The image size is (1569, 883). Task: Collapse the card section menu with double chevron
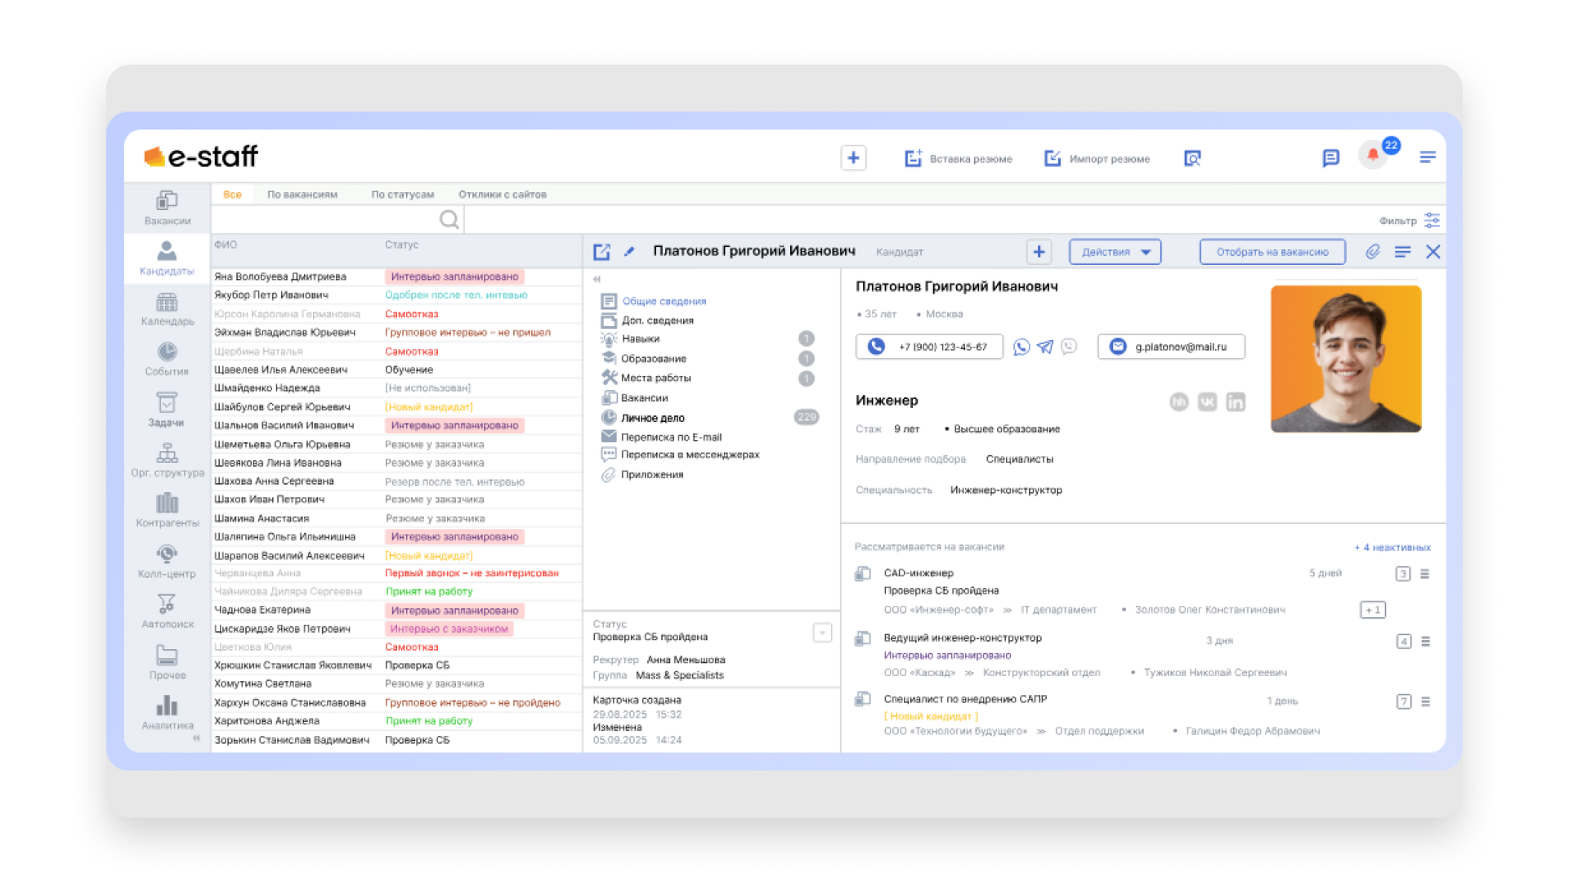[597, 279]
